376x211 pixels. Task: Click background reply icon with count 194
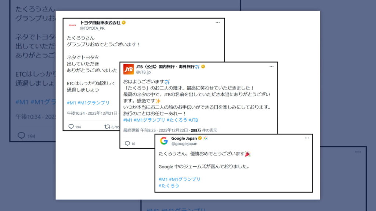[21, 136]
